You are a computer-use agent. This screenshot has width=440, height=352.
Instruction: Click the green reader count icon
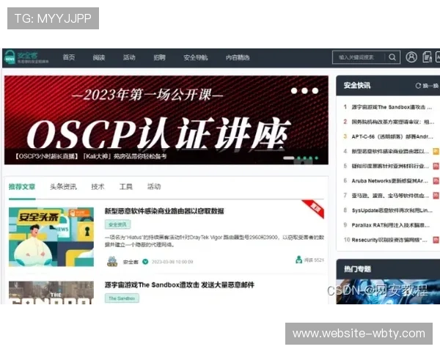pos(298,260)
